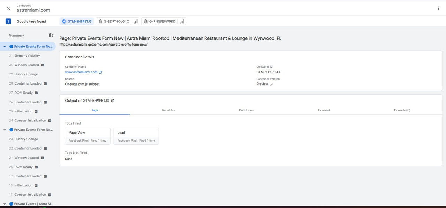Click help icon beside Output of GTM-5H9F5TJ3
This screenshot has width=446, height=208.
coord(113,101)
